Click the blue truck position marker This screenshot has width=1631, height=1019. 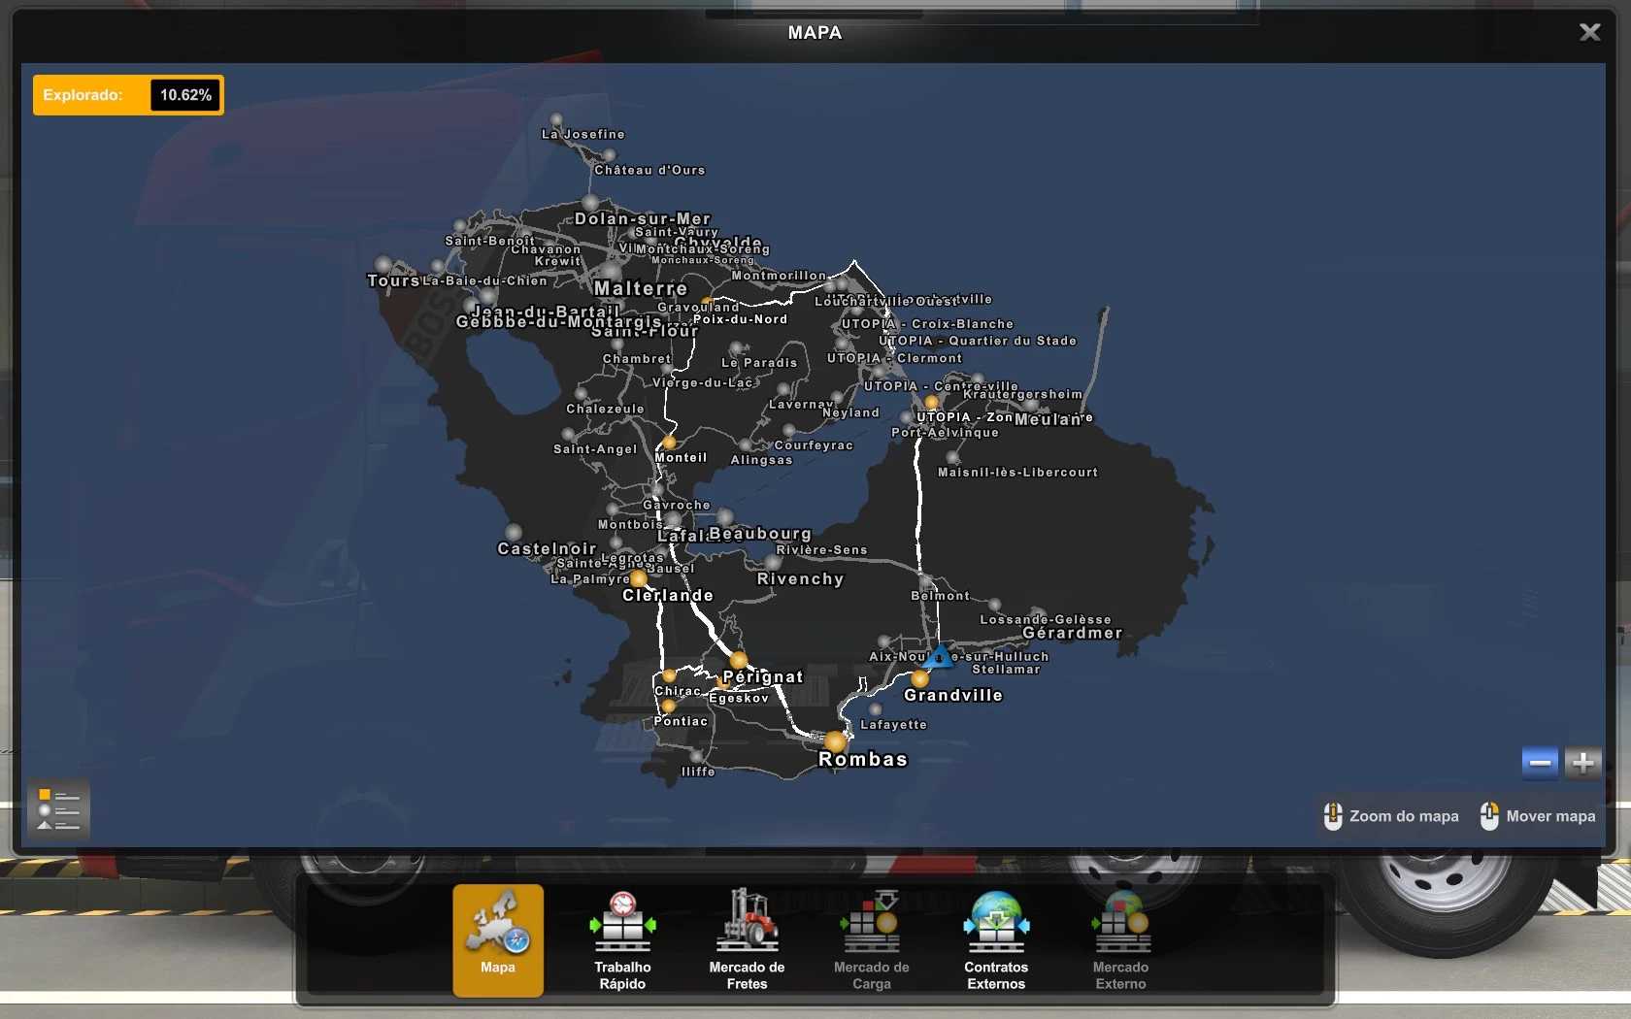pyautogui.click(x=939, y=657)
